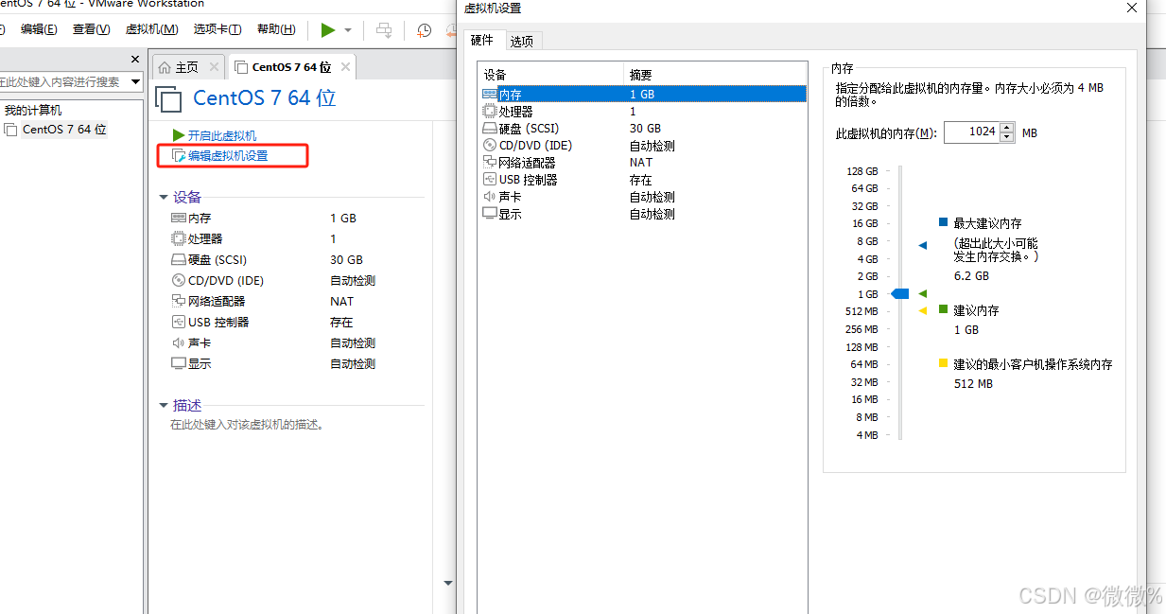Screen dimensions: 1166x614
Task: Click the network adapter icon in settings list
Action: point(489,163)
